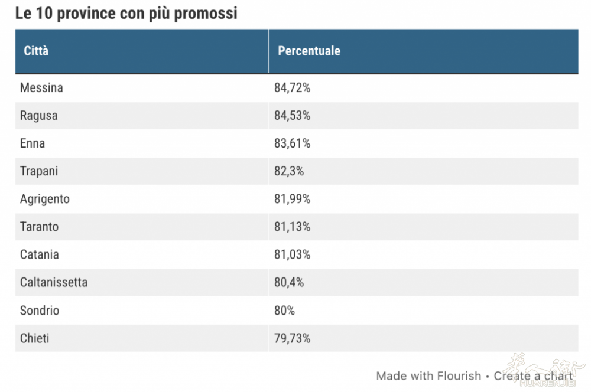
Task: Select the Messina city cell
Action: (41, 88)
